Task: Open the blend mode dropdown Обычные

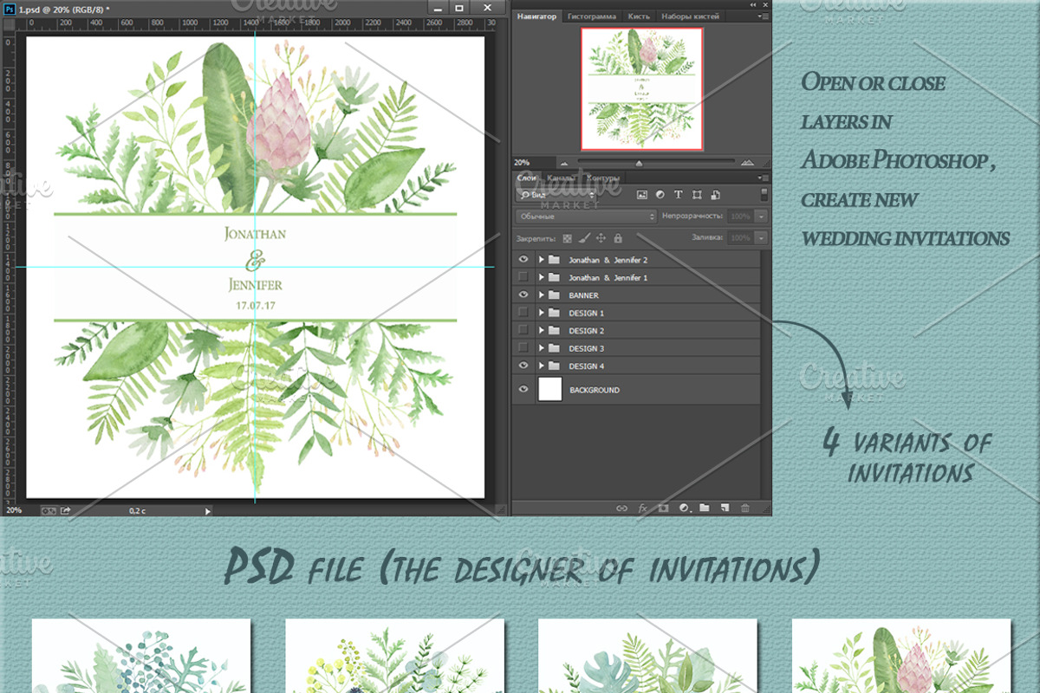Action: pyautogui.click(x=586, y=216)
